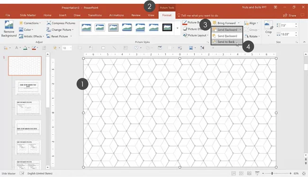Open the Align dropdown

tap(251, 23)
